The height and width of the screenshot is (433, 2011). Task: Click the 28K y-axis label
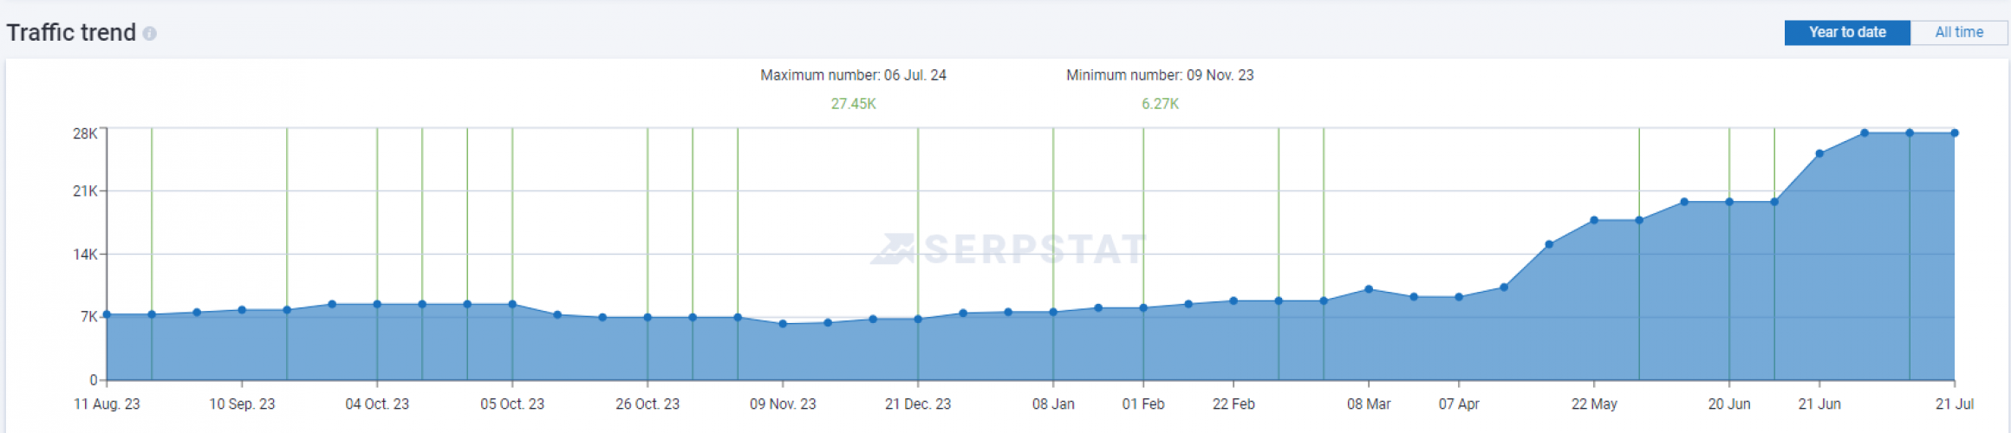(85, 133)
